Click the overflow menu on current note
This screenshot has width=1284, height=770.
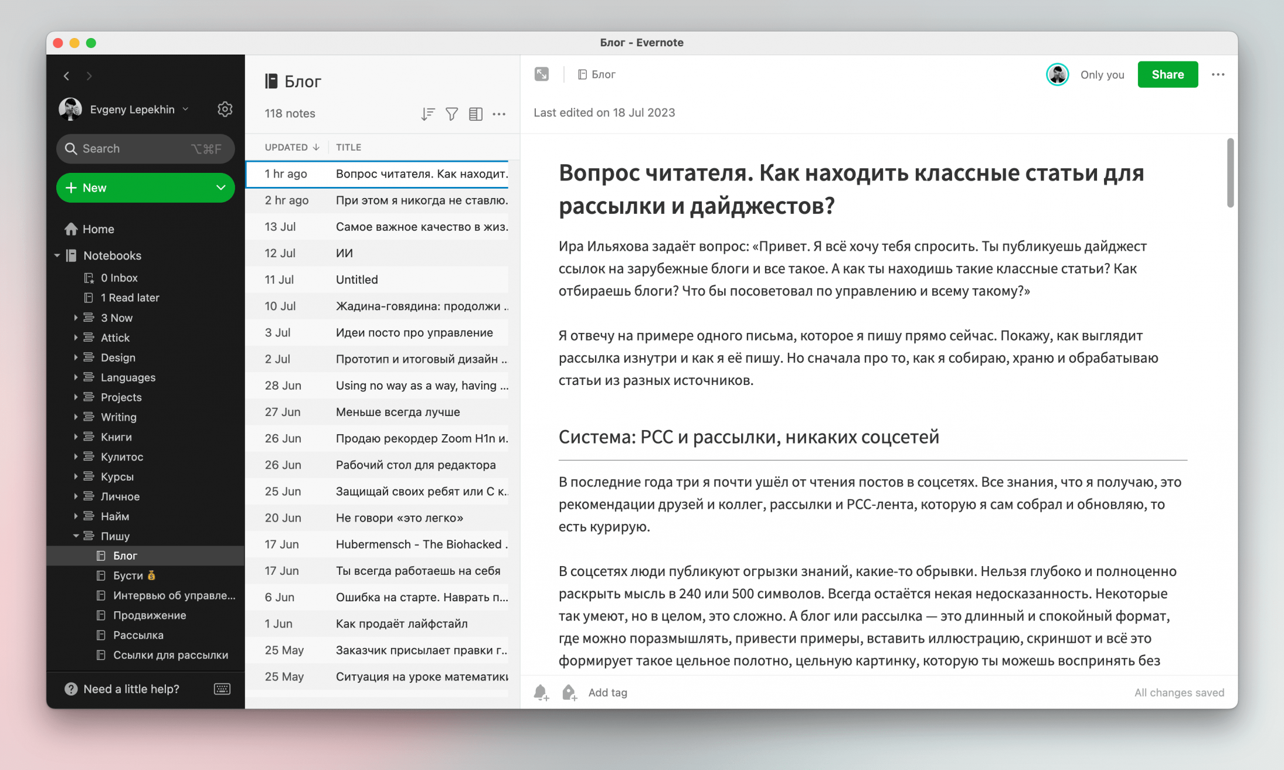(x=1218, y=74)
